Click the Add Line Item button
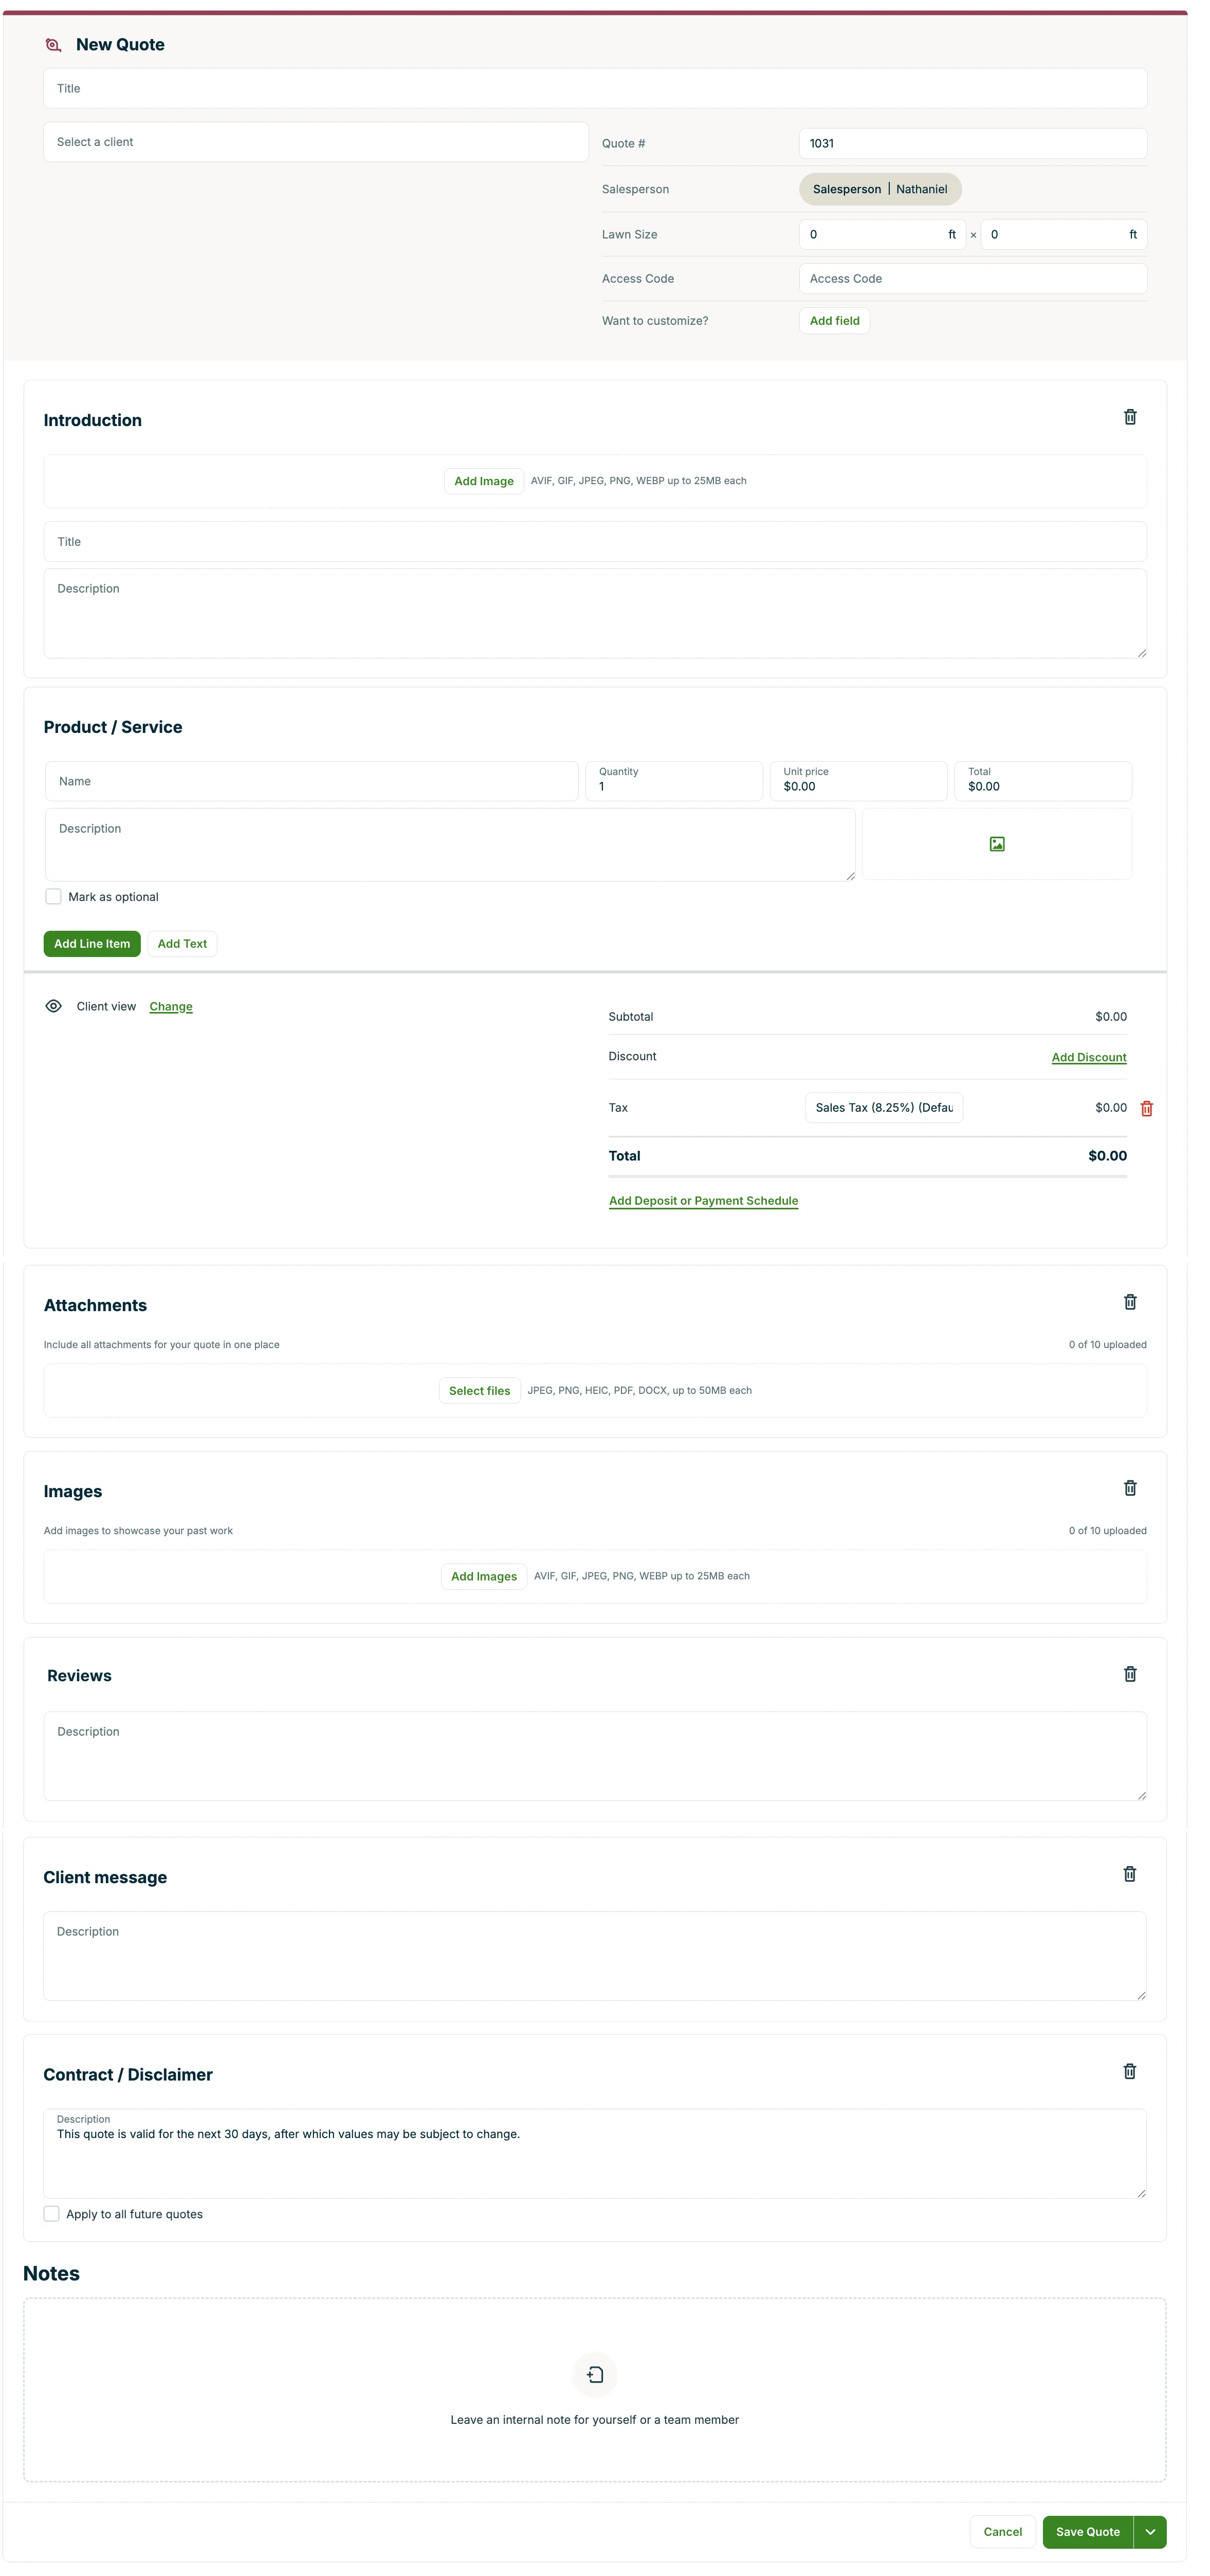 [92, 944]
